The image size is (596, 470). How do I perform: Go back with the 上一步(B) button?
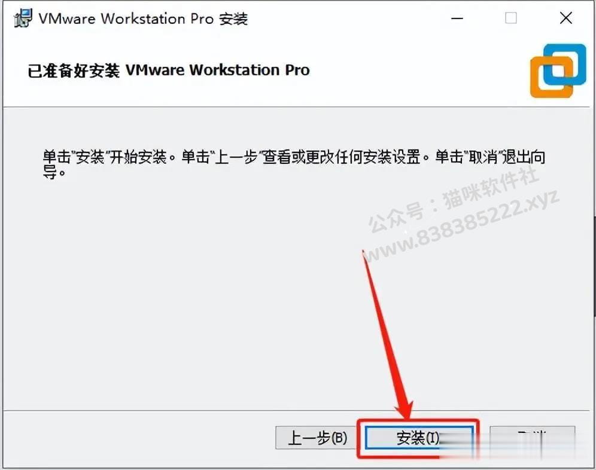point(317,438)
